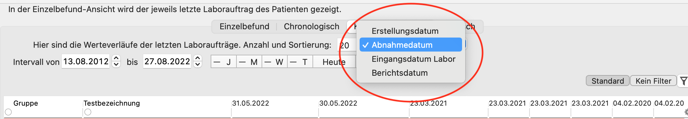Screen dimensions: 688x119
Task: Switch to the Einzelbefund tab
Action: pyautogui.click(x=244, y=26)
